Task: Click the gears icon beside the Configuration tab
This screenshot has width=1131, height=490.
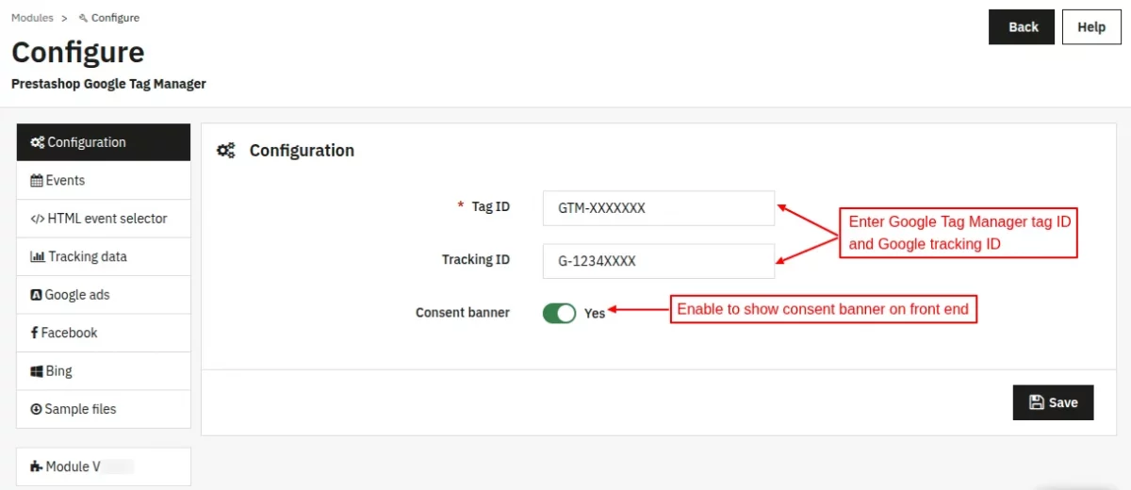Action: (37, 142)
